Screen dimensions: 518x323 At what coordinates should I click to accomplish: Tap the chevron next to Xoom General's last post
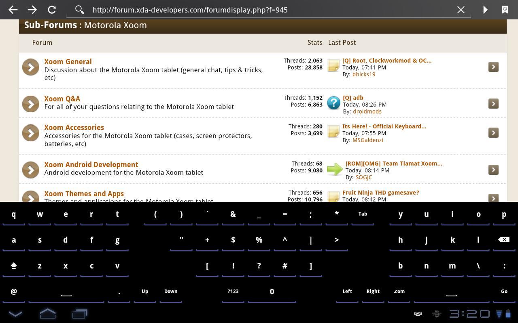click(493, 67)
